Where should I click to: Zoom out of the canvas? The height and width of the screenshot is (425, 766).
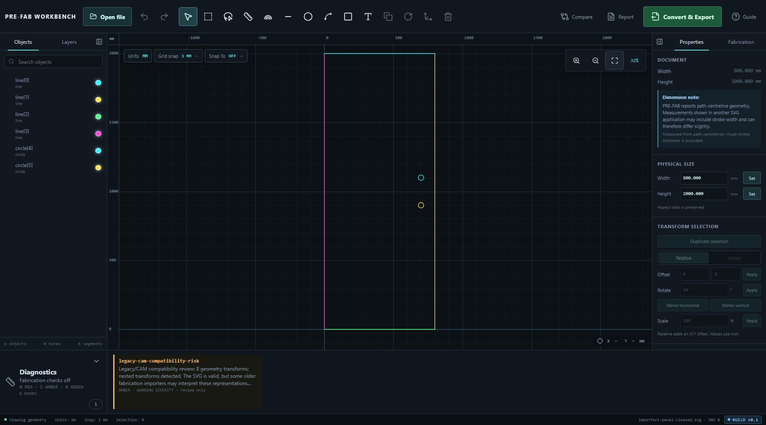[x=595, y=60]
